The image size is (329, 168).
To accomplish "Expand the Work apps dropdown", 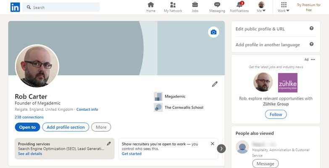I will click(x=284, y=7).
